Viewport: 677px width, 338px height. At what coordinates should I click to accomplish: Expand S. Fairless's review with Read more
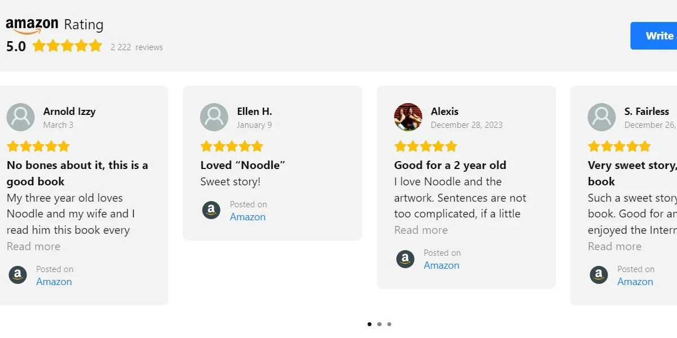pyautogui.click(x=614, y=246)
